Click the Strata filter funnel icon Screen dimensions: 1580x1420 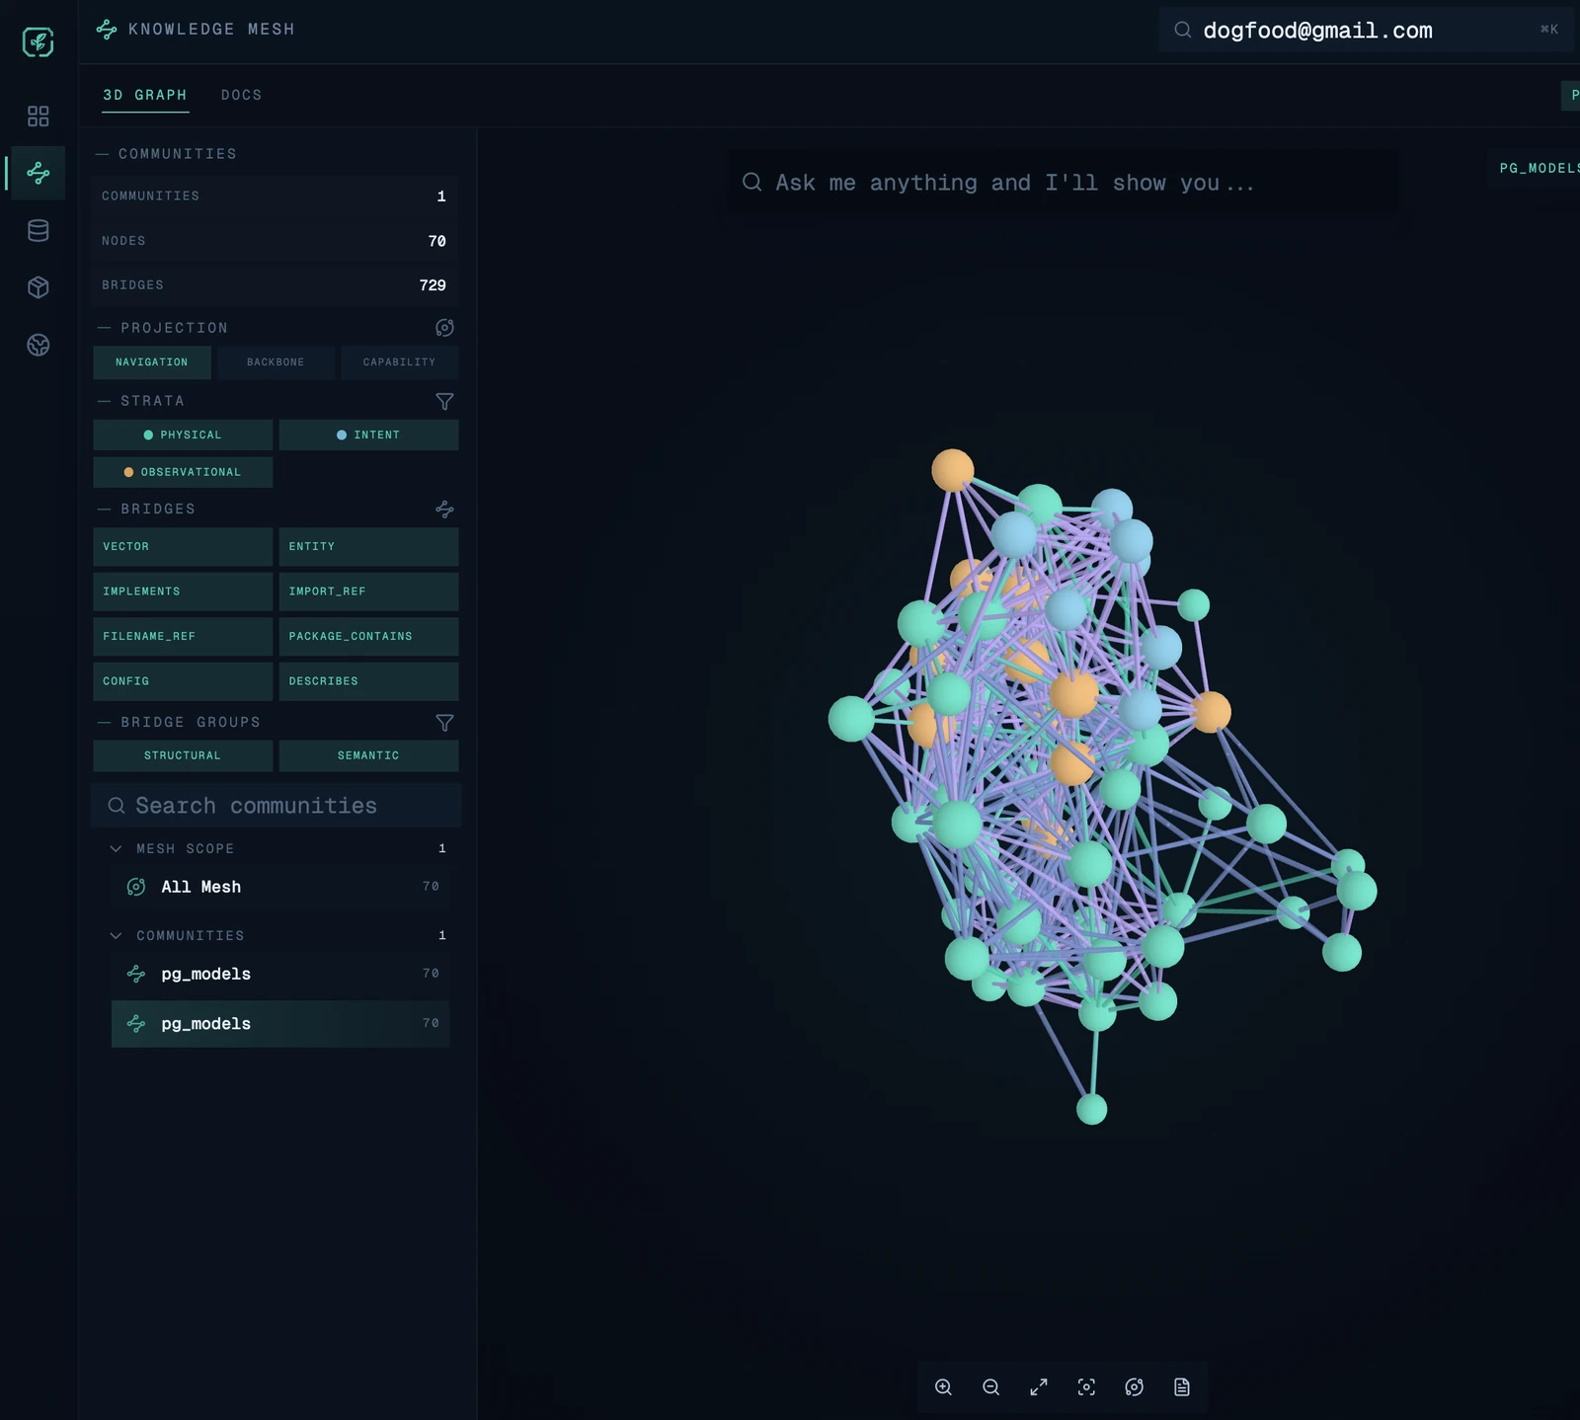pyautogui.click(x=444, y=401)
